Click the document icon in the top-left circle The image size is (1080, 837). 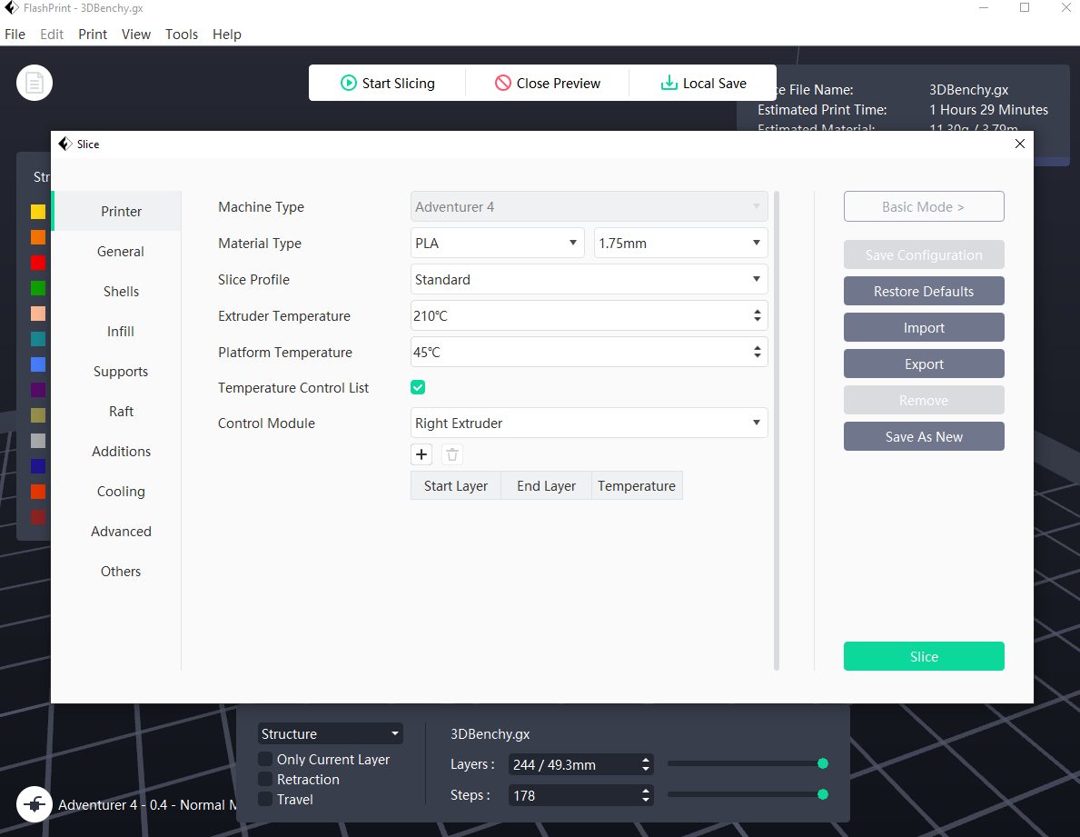(x=35, y=84)
